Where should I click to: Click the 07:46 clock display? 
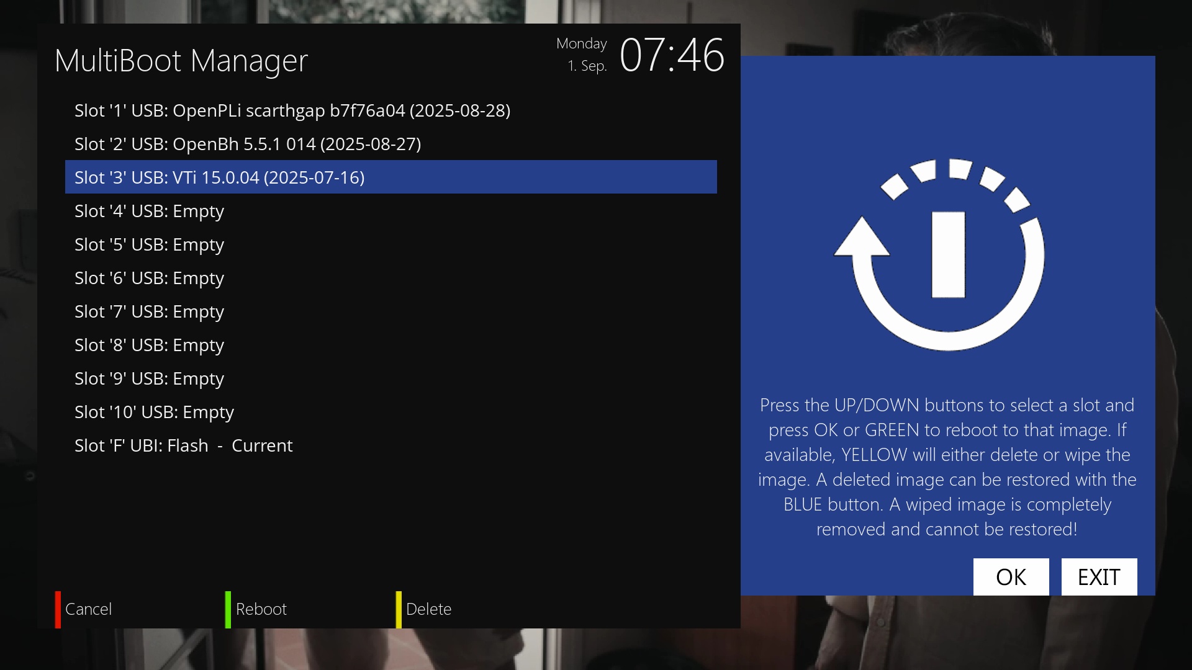point(672,55)
